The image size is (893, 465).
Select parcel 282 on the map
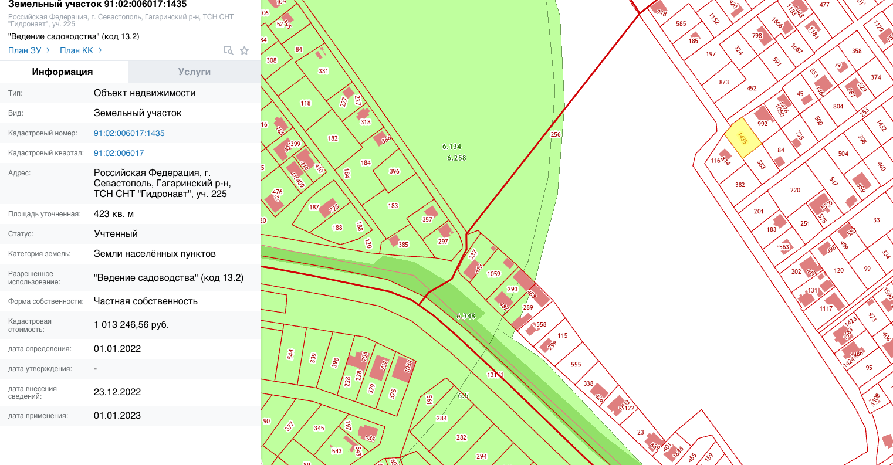click(461, 437)
